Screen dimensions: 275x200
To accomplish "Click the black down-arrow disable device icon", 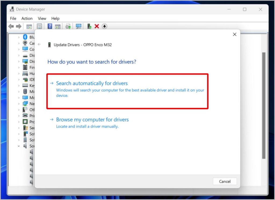I will [104, 26].
